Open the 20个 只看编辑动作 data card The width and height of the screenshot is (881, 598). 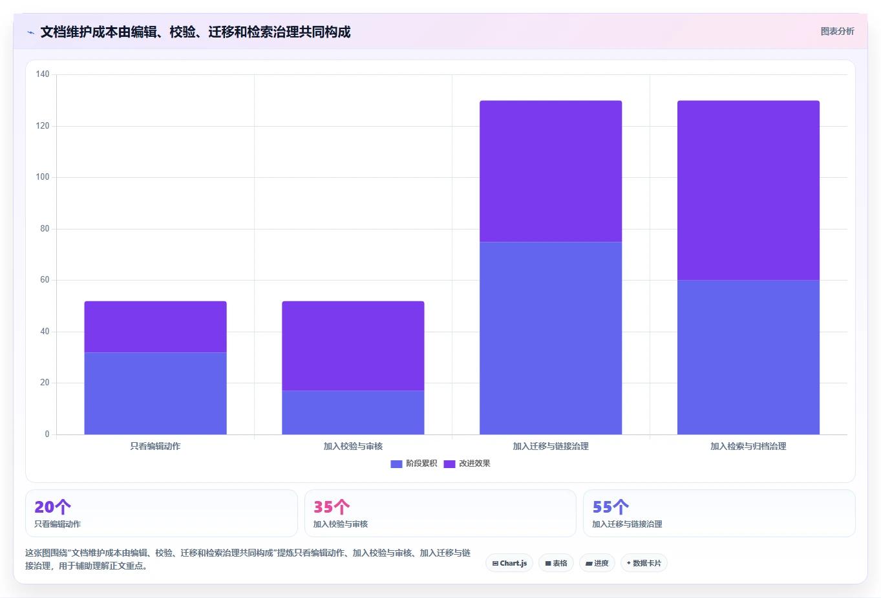click(162, 513)
